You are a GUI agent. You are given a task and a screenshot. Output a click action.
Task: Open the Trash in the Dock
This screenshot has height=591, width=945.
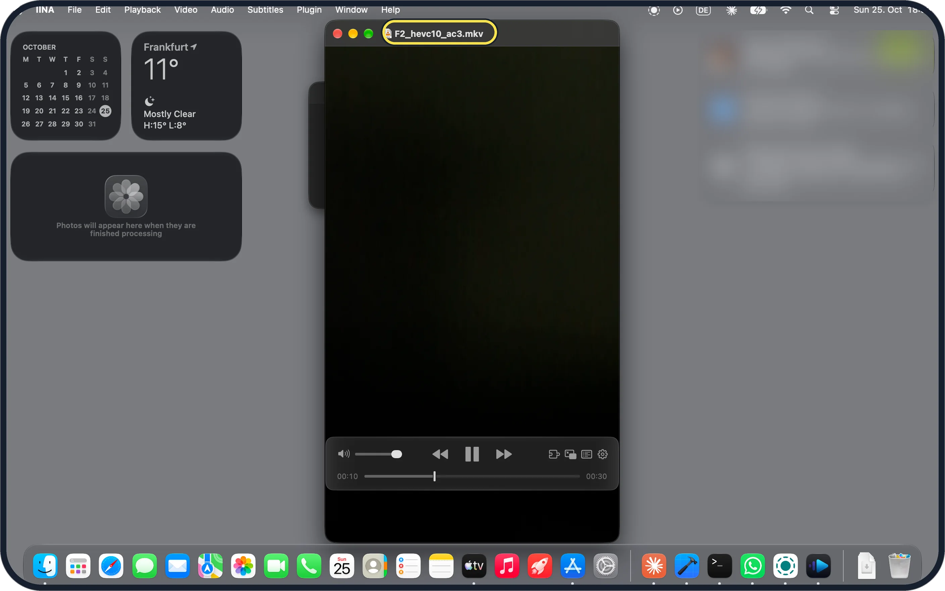(899, 566)
